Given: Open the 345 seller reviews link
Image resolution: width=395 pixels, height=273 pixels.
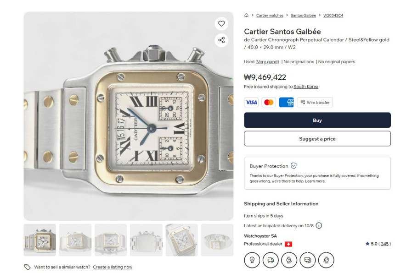Looking at the screenshot, I should (x=385, y=244).
